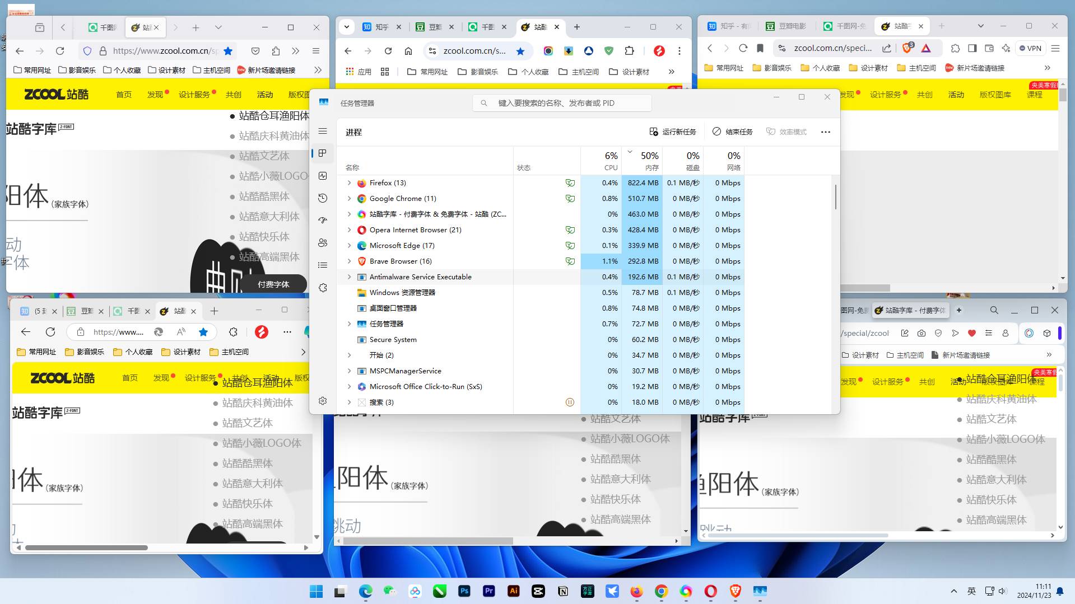The image size is (1075, 604).
Task: Open Opera easy setup sliders icon
Action: [x=989, y=333]
